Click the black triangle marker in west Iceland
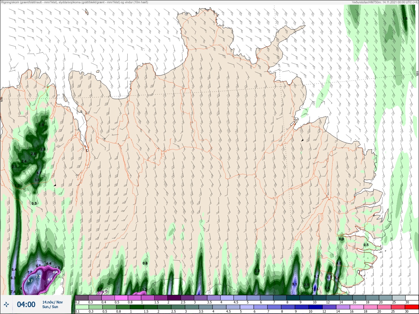Screen dimensions: 419x314 (x=55, y=185)
